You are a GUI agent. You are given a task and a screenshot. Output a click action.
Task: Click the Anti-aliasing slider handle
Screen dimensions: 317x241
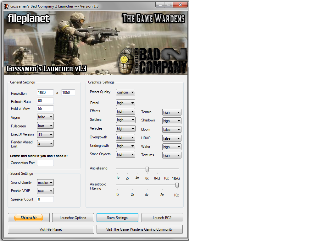(x=147, y=169)
